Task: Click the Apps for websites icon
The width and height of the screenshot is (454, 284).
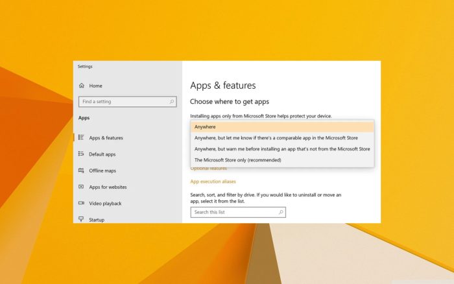Action: (x=81, y=187)
